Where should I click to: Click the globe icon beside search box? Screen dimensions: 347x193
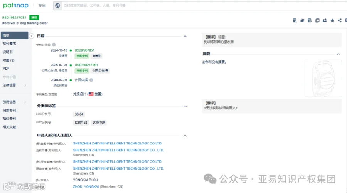(57, 5)
